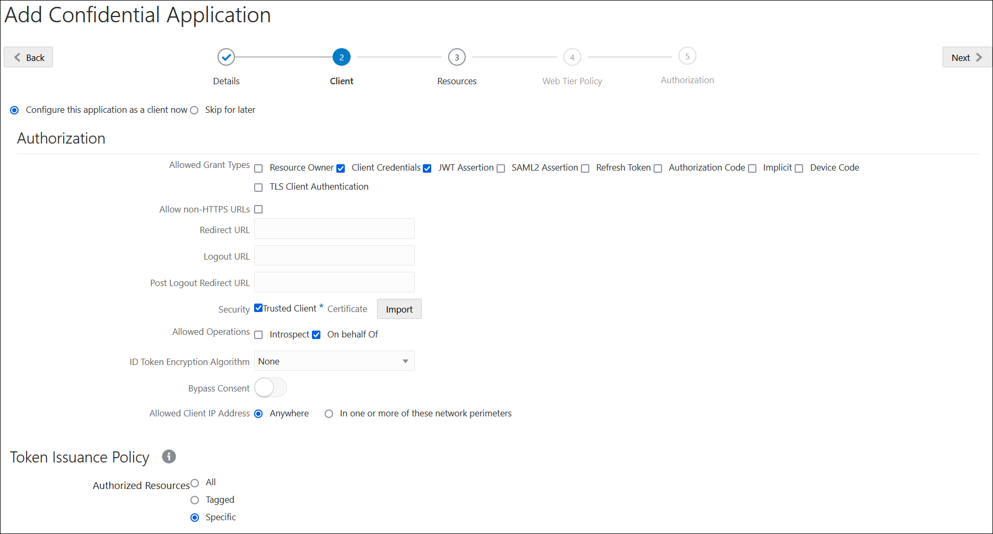Click inside the Redirect URL field
Image resolution: width=993 pixels, height=534 pixels.
tap(334, 229)
